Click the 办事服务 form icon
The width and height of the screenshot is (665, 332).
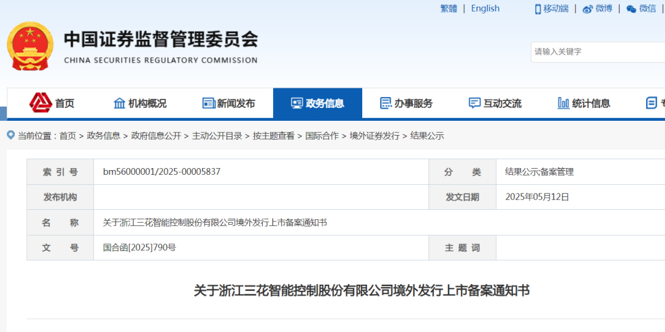[386, 103]
